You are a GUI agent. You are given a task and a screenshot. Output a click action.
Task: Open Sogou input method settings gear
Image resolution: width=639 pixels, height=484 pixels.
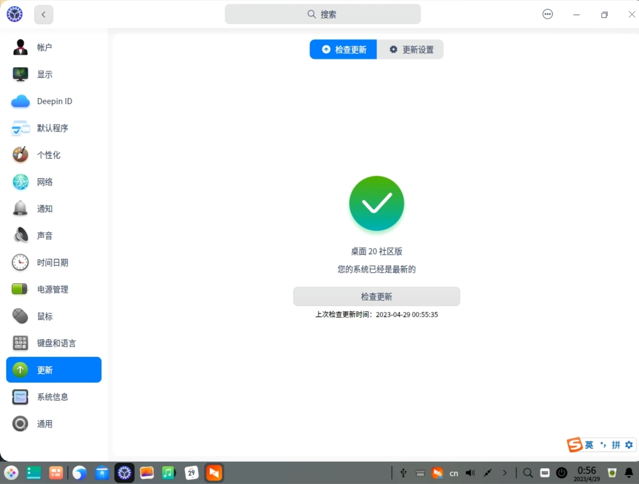point(629,445)
